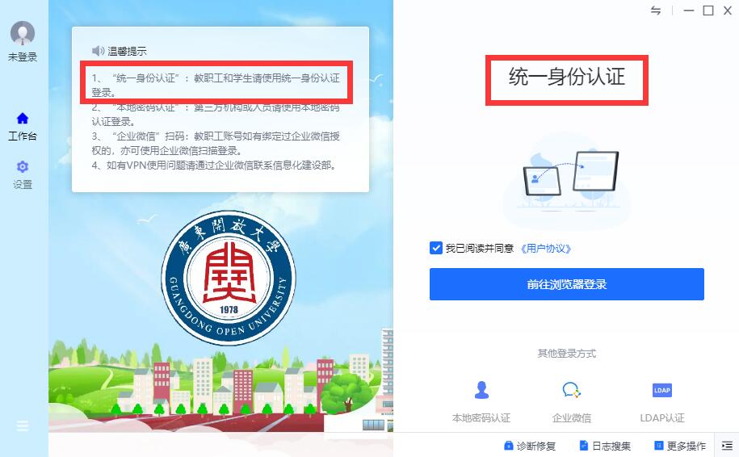
Task: Click the user avatar icon labeled 未登录
Action: pos(22,33)
